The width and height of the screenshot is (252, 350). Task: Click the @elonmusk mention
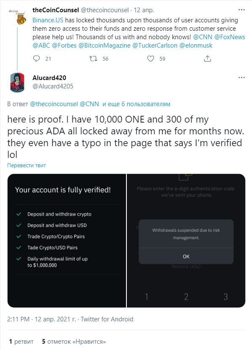point(196,45)
